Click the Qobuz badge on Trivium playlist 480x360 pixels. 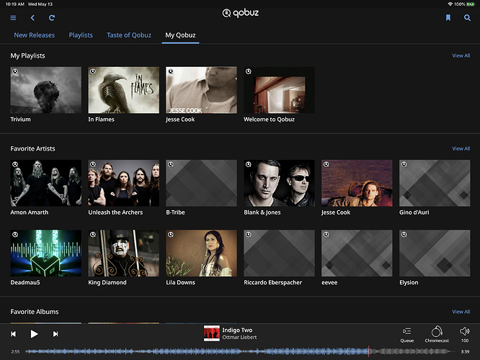point(15,71)
